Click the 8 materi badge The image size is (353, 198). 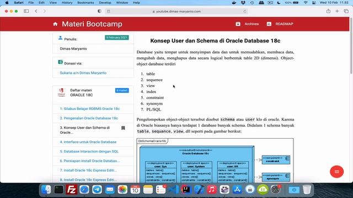coord(122,90)
